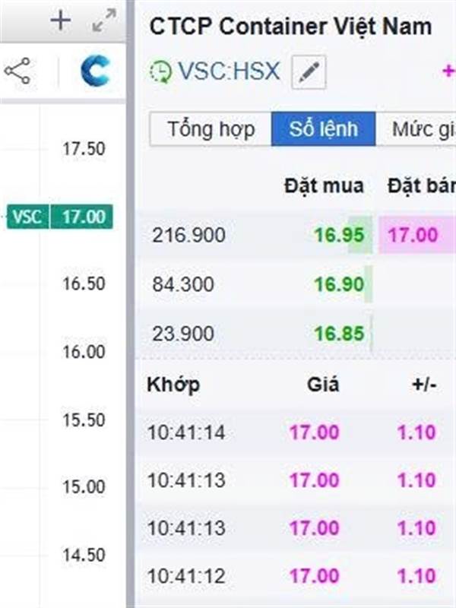Click the 15.50 axis label on chart
456x608 pixels.
pyautogui.click(x=84, y=420)
